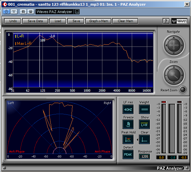This screenshot has height=172, width=191.
Task: Click the Cubase icon in the title bar
Action: (5, 4)
